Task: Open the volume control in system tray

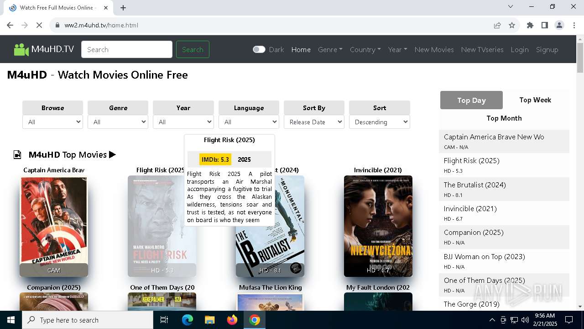Action: (x=525, y=320)
